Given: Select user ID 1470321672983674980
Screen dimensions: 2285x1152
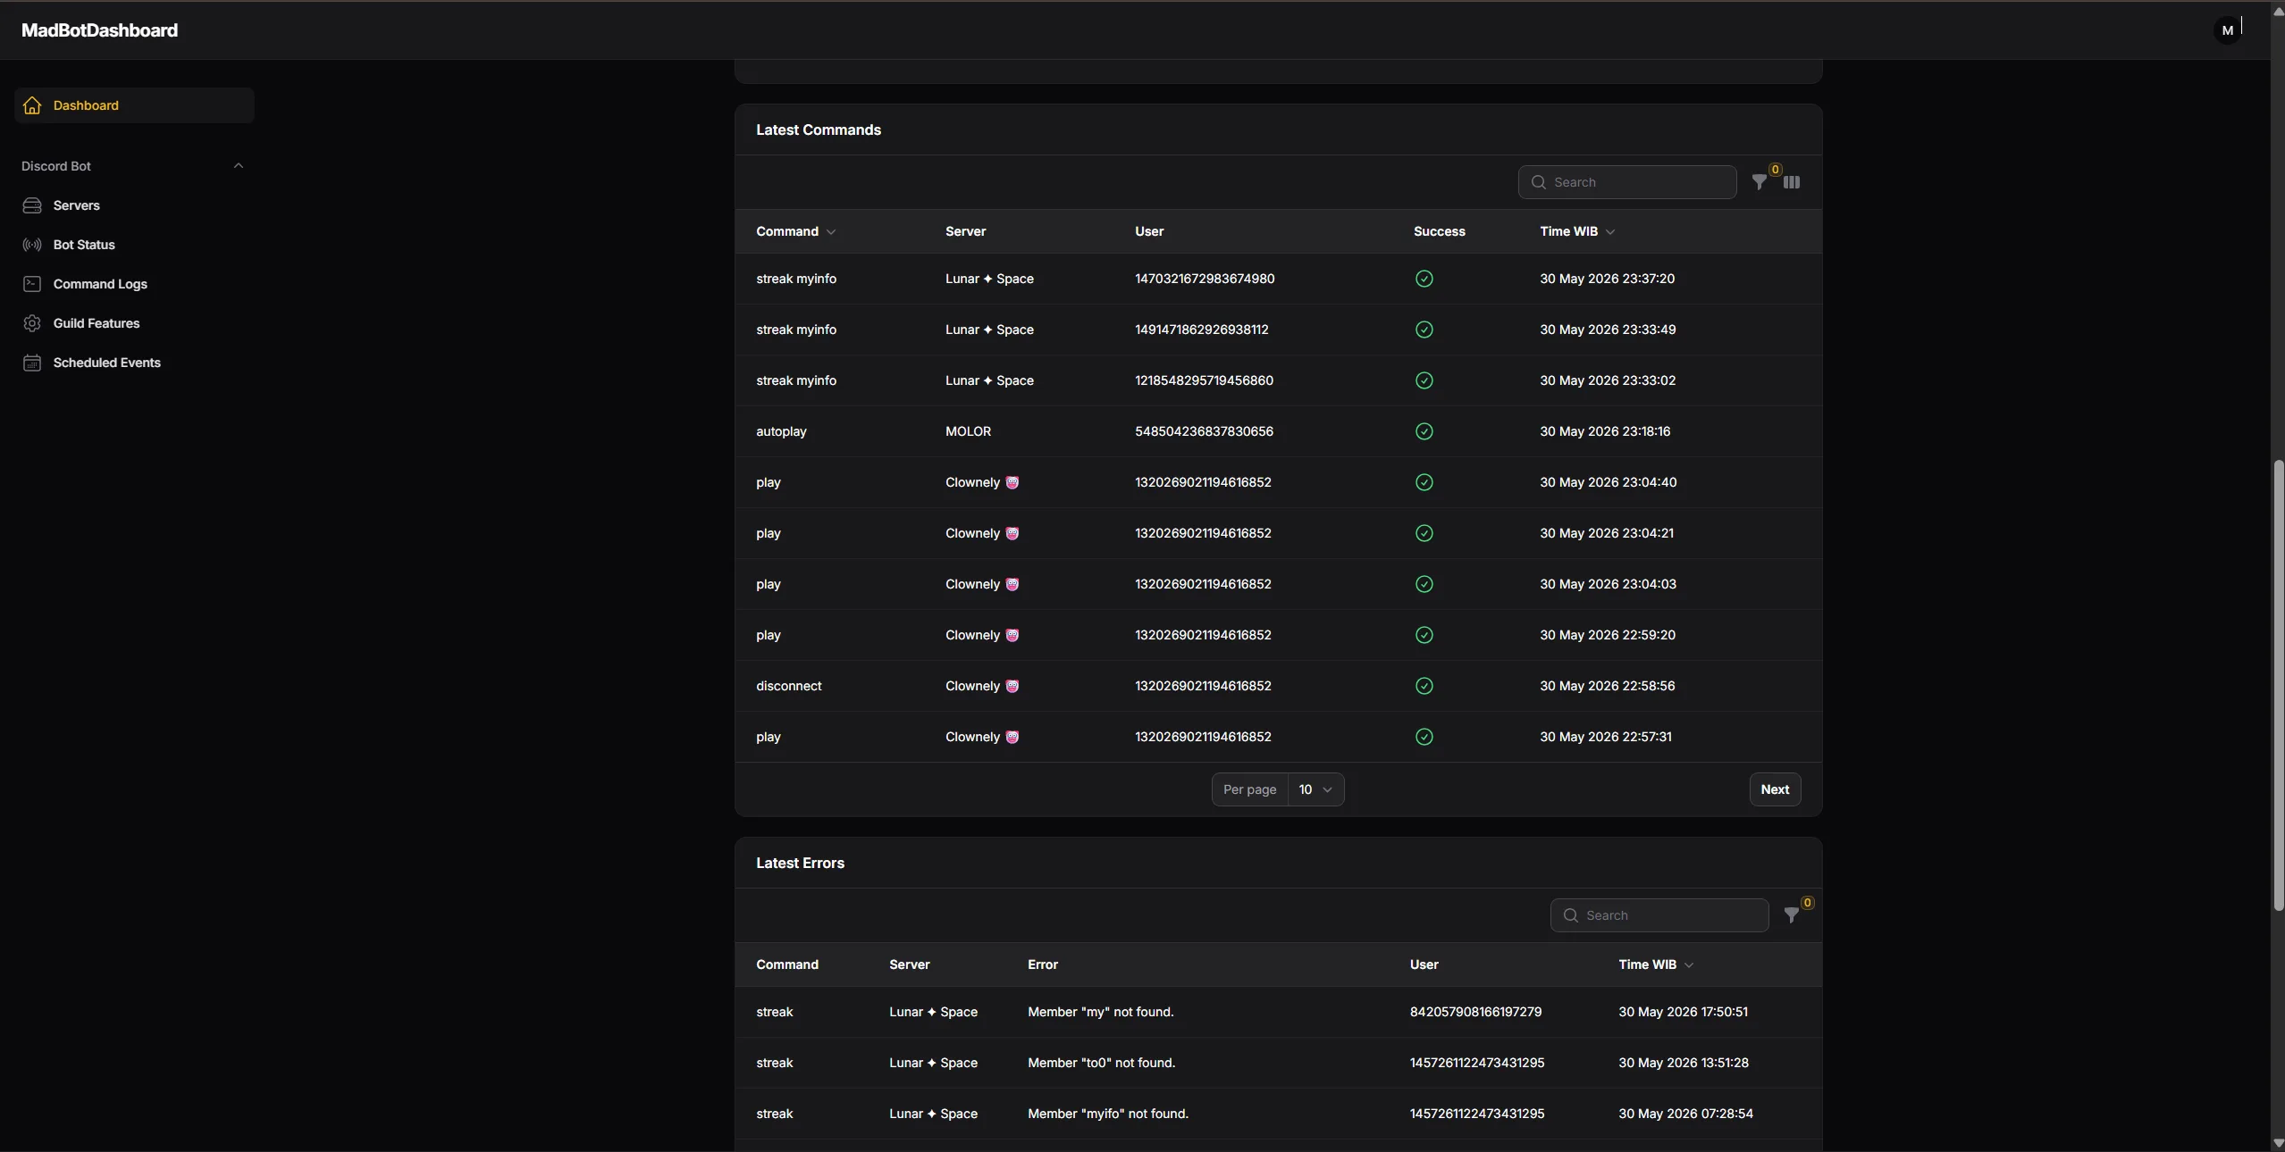Looking at the screenshot, I should pos(1205,279).
